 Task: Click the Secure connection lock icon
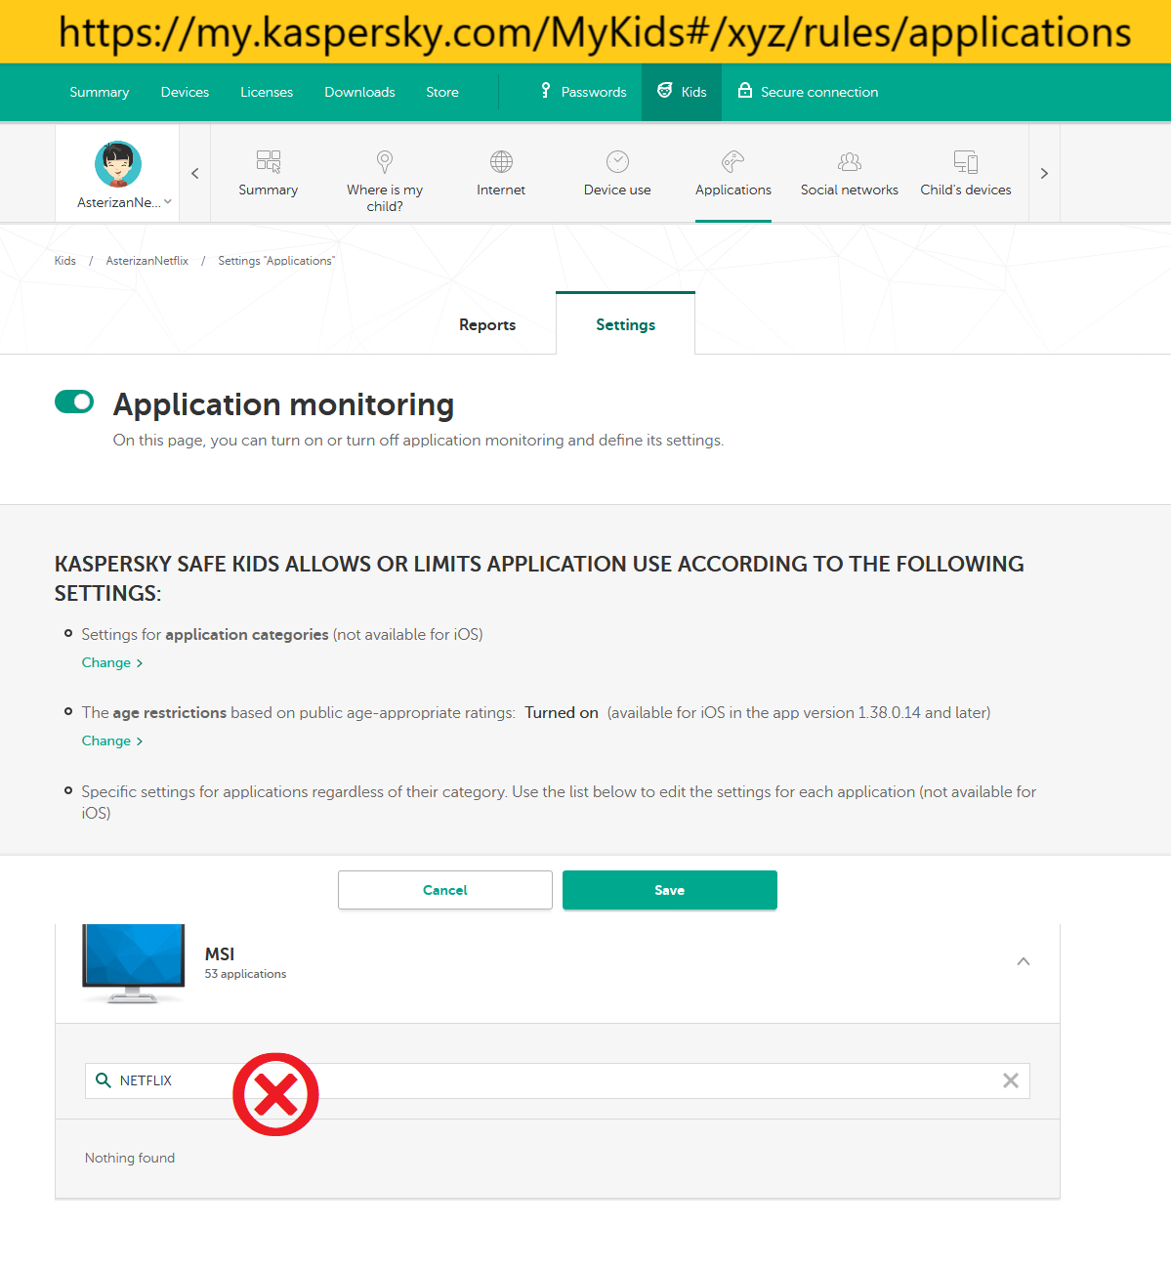click(745, 91)
